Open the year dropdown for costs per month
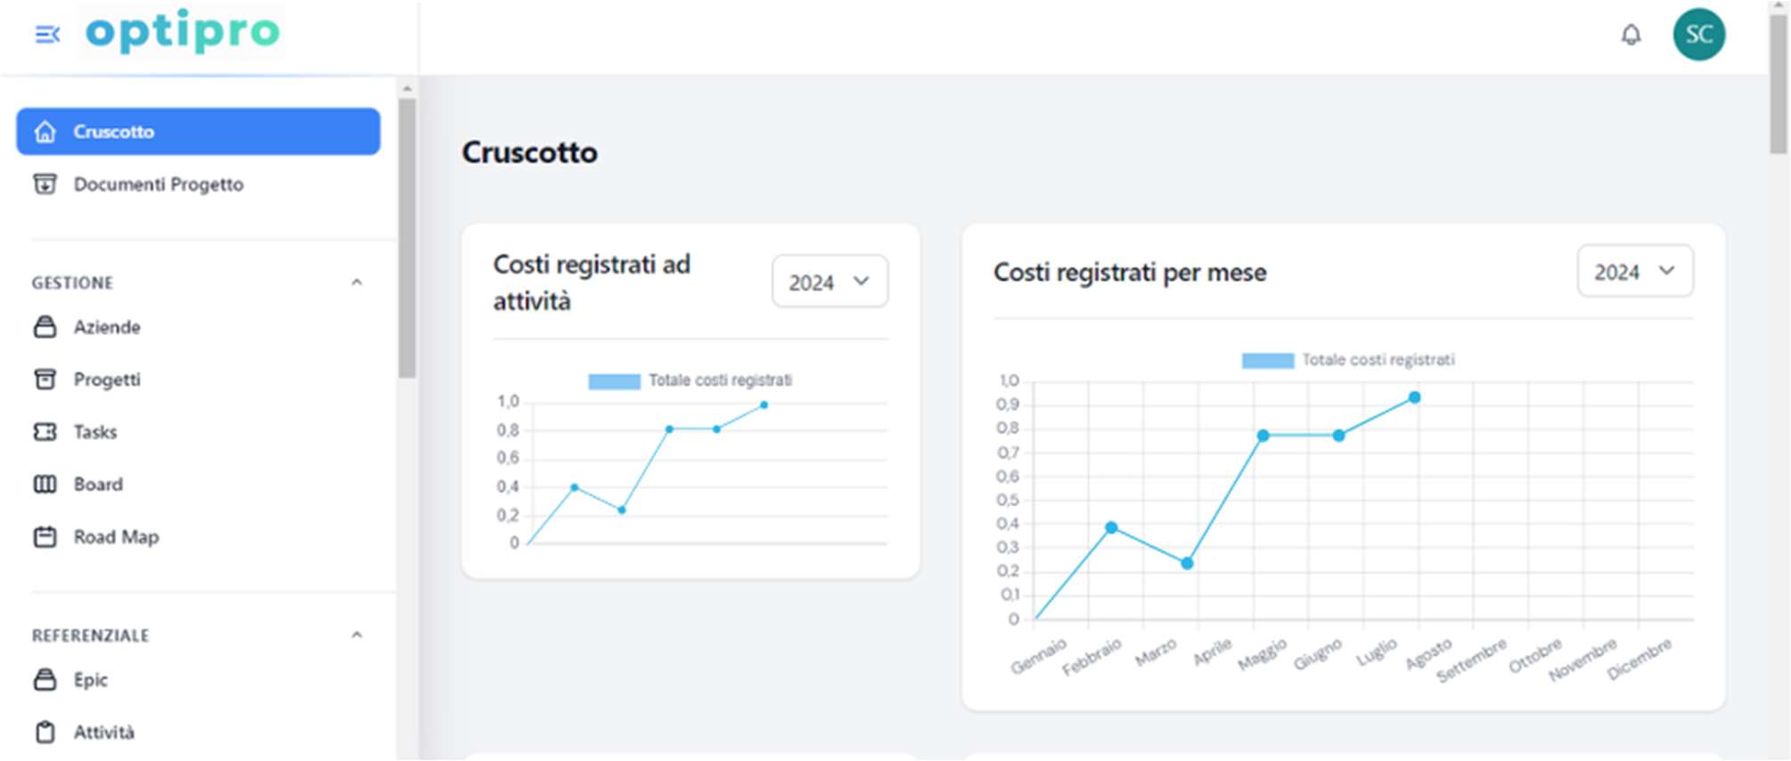Image resolution: width=1791 pixels, height=761 pixels. (1634, 272)
